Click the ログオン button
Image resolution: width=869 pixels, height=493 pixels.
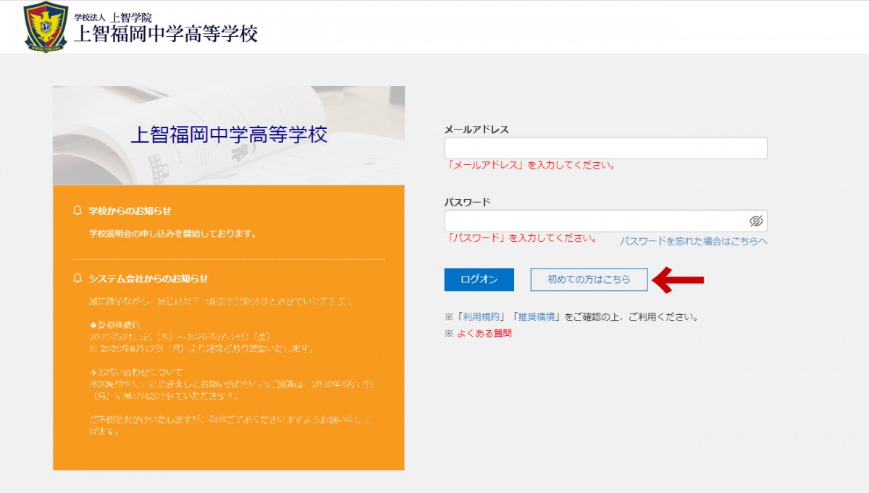coord(479,279)
